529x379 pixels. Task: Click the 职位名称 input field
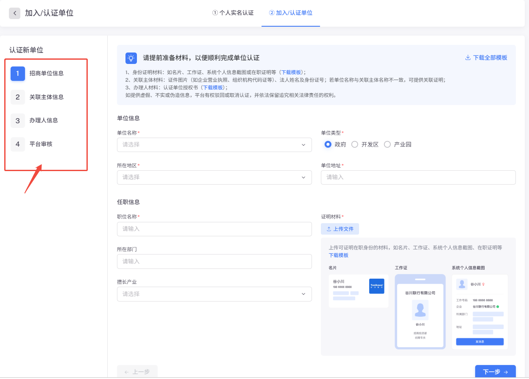(214, 229)
